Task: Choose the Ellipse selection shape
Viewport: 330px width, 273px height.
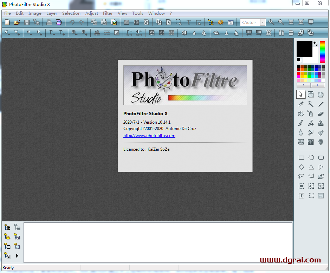Action: pyautogui.click(x=311, y=158)
